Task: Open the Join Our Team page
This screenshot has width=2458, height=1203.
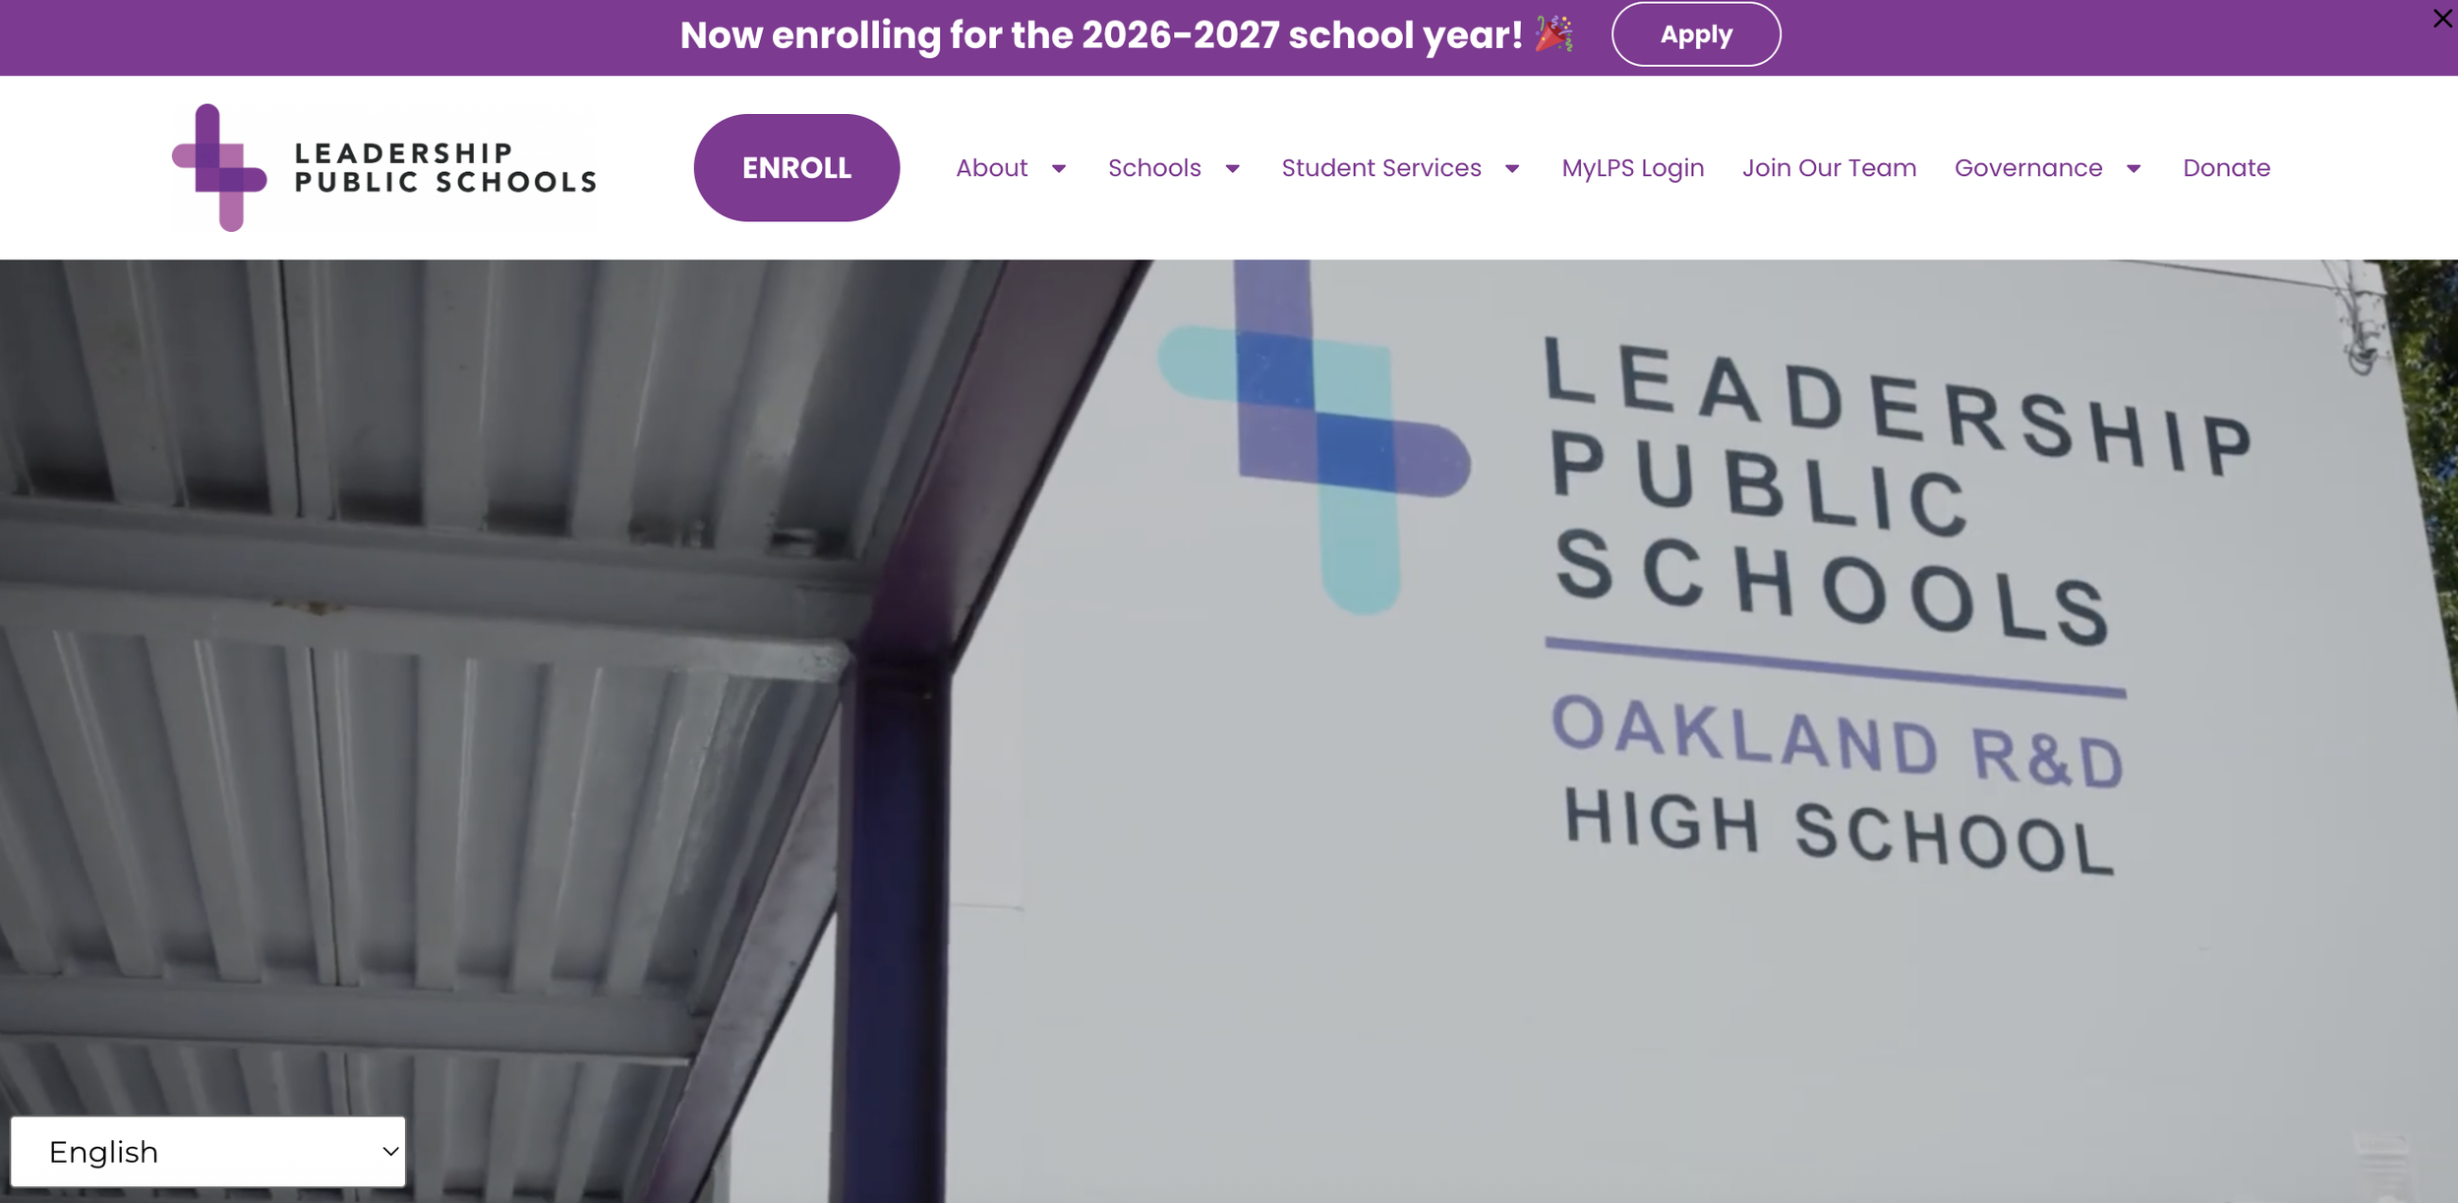Action: [x=1829, y=168]
